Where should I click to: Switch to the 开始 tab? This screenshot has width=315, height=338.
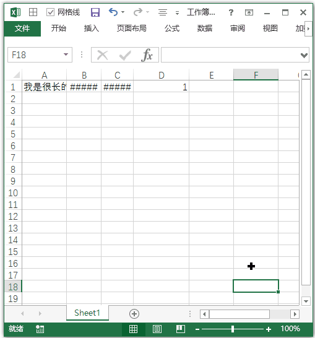point(59,28)
